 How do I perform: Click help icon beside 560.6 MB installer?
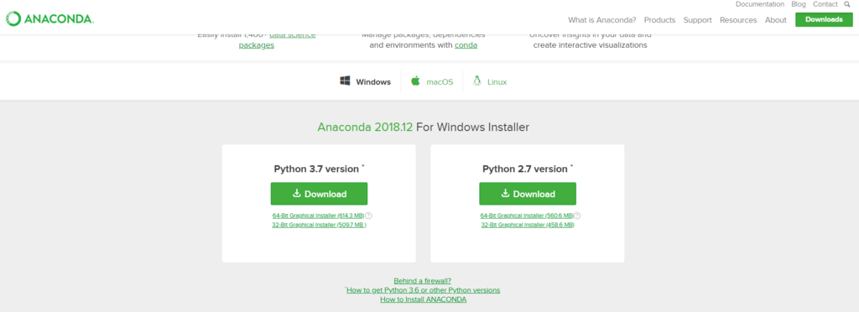click(577, 216)
